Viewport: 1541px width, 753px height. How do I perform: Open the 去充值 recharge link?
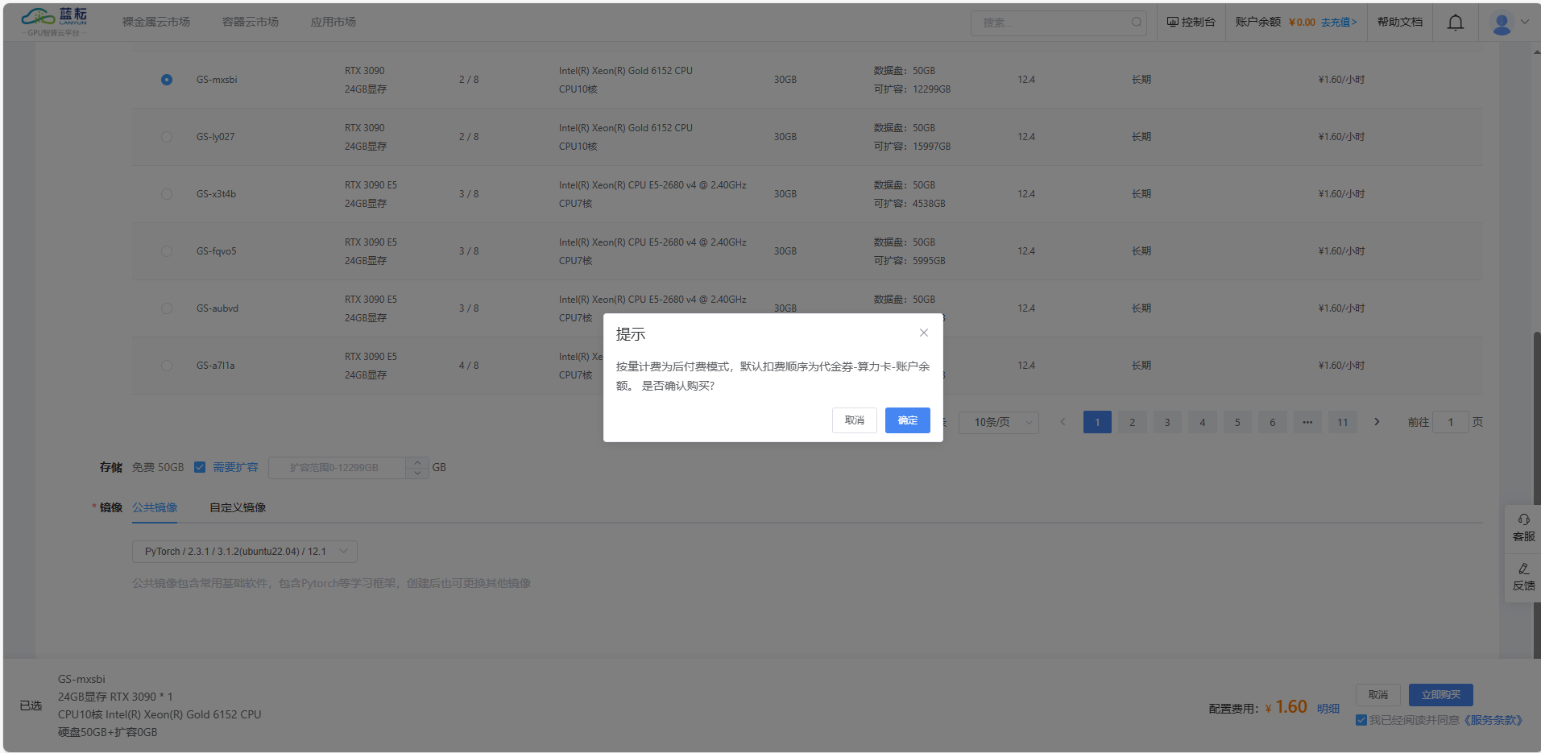pyautogui.click(x=1339, y=23)
